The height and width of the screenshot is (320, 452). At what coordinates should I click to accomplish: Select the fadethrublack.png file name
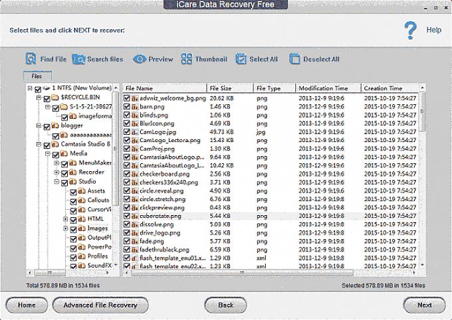click(x=164, y=250)
